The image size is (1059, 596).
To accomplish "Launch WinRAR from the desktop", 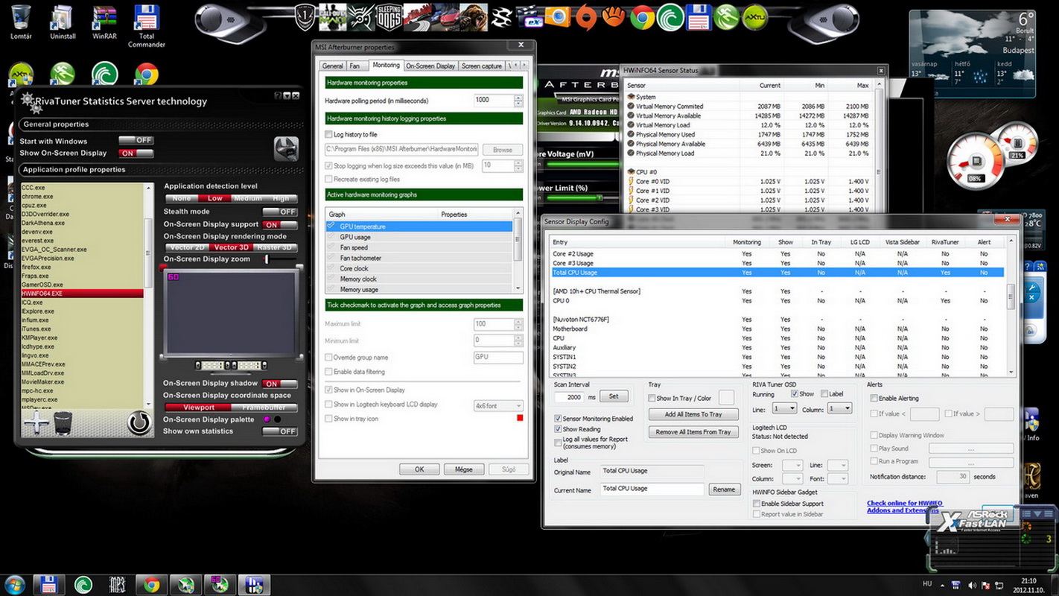I will (x=104, y=22).
